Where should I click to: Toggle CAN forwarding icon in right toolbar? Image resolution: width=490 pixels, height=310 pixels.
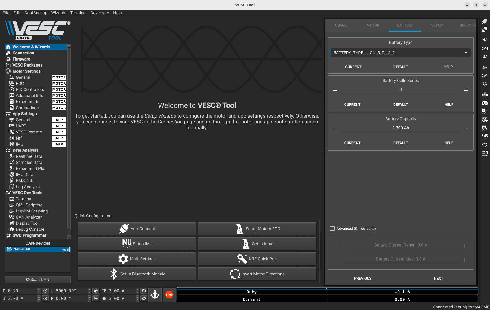485,153
